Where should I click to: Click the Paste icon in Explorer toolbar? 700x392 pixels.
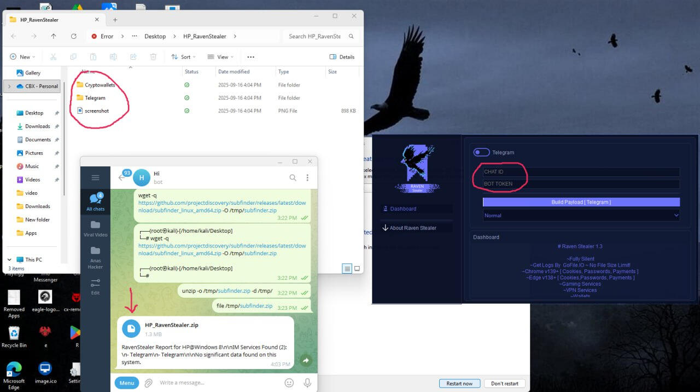tap(93, 57)
